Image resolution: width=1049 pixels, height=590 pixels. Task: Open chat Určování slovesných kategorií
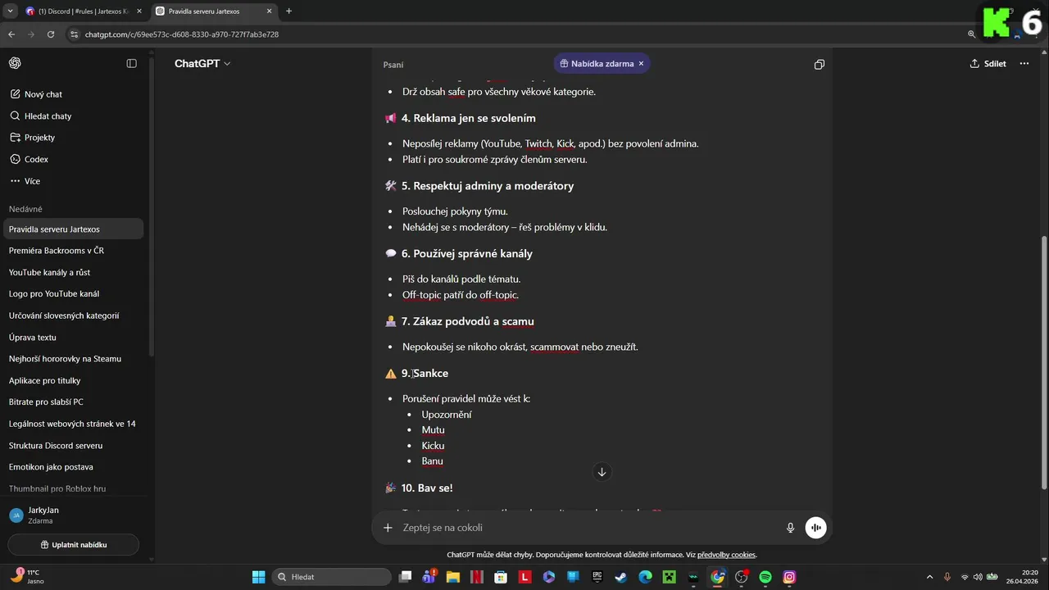coord(74,315)
